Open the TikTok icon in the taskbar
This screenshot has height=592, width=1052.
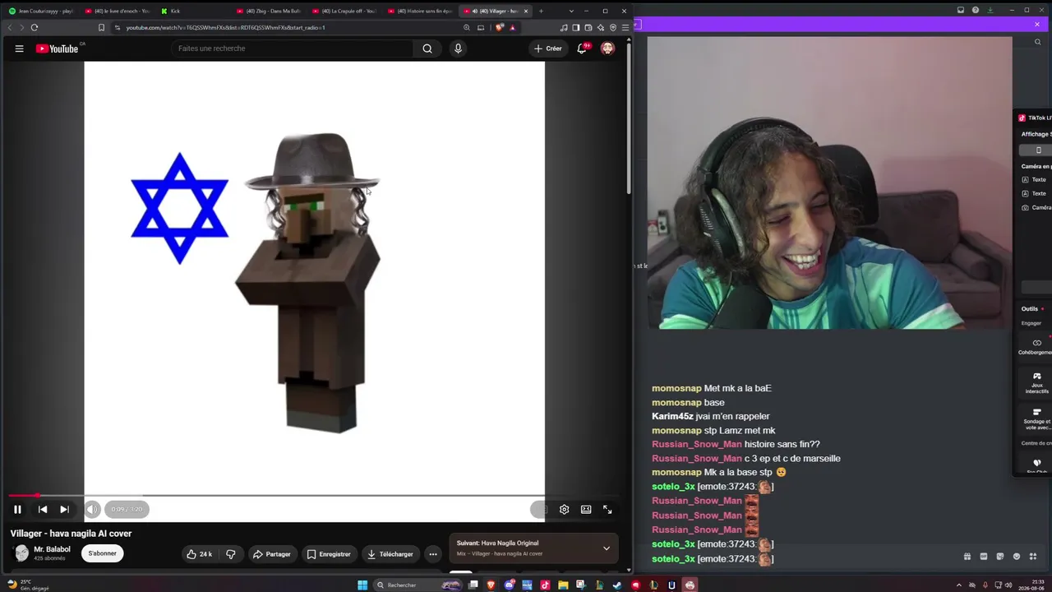pos(545,585)
